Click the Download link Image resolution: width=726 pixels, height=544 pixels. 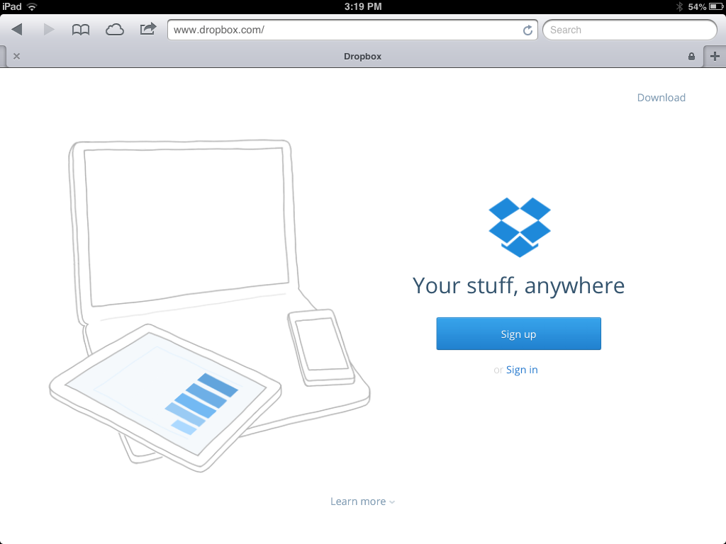tap(661, 98)
